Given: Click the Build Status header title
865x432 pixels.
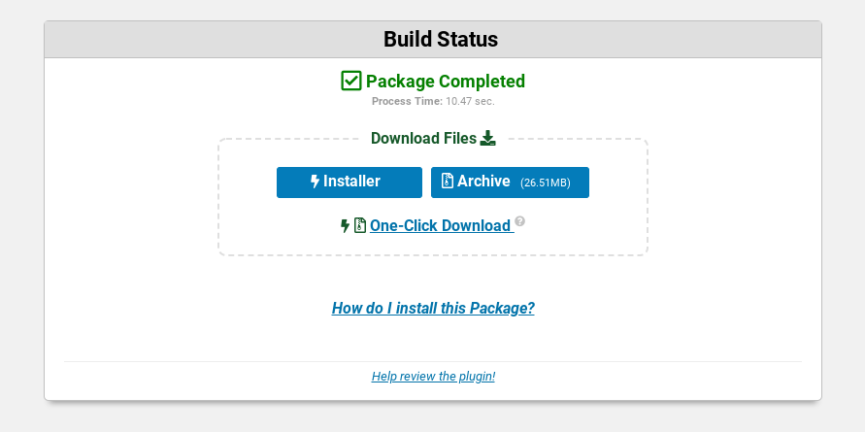Looking at the screenshot, I should 441,40.
